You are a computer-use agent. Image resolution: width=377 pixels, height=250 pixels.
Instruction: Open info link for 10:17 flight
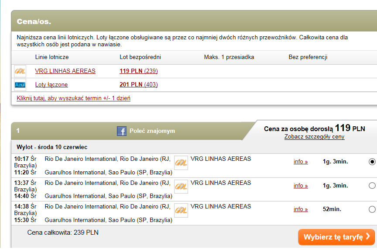(301, 162)
